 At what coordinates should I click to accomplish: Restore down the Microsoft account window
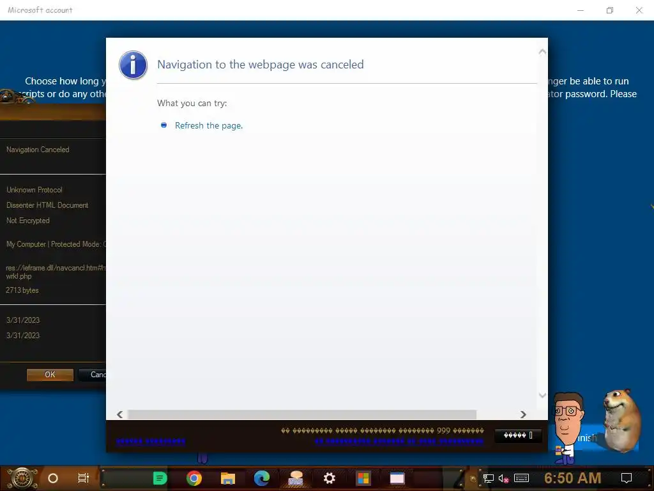click(610, 10)
